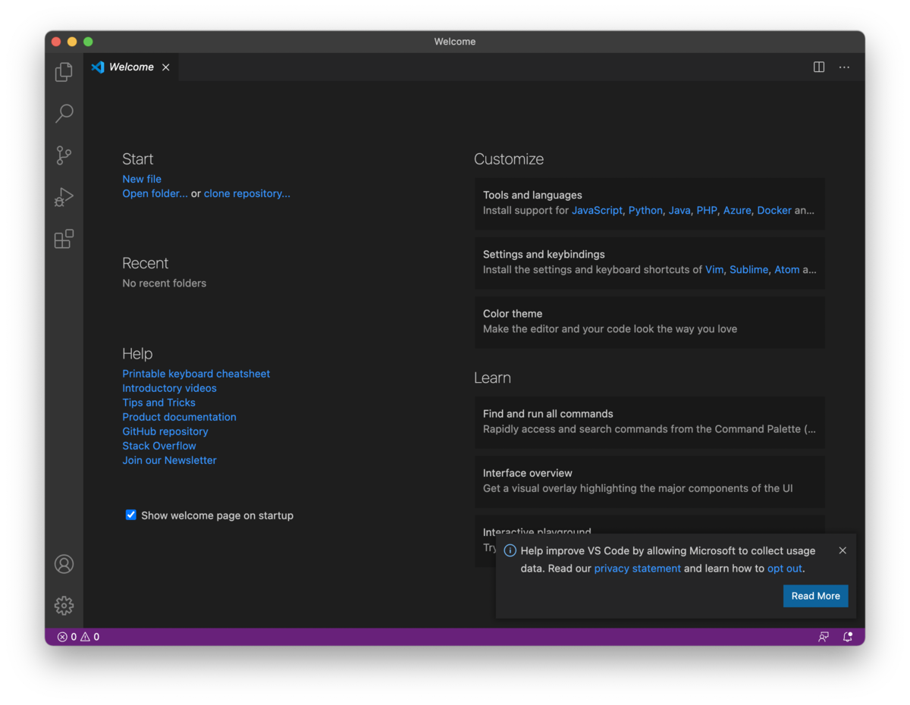This screenshot has height=705, width=910.
Task: Open the Extensions view icon
Action: pos(64,239)
